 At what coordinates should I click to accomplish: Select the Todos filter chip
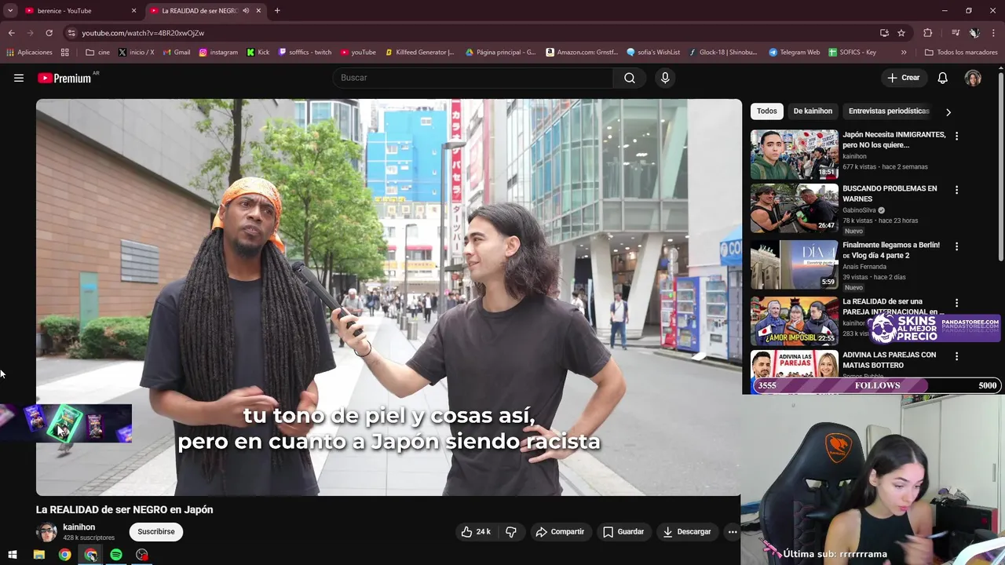click(x=767, y=111)
